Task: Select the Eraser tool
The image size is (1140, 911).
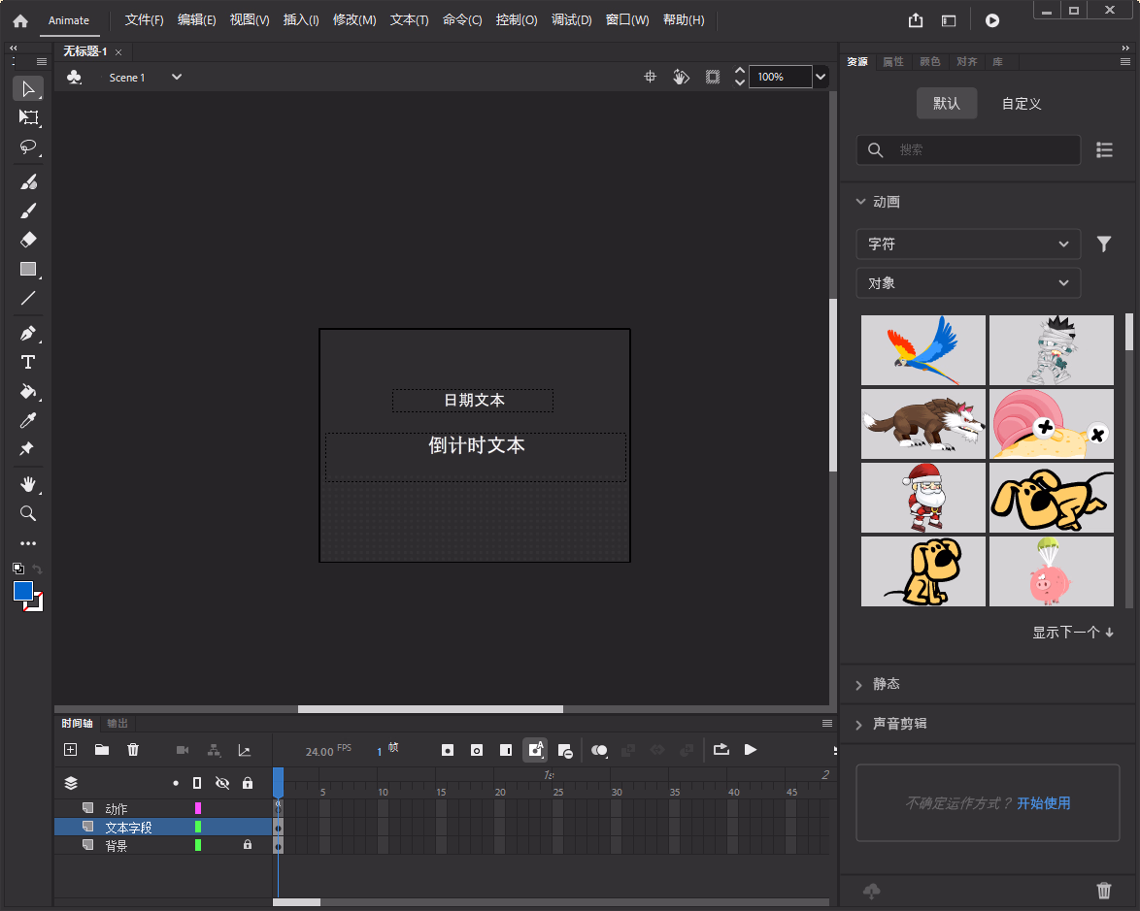Action: [27, 240]
